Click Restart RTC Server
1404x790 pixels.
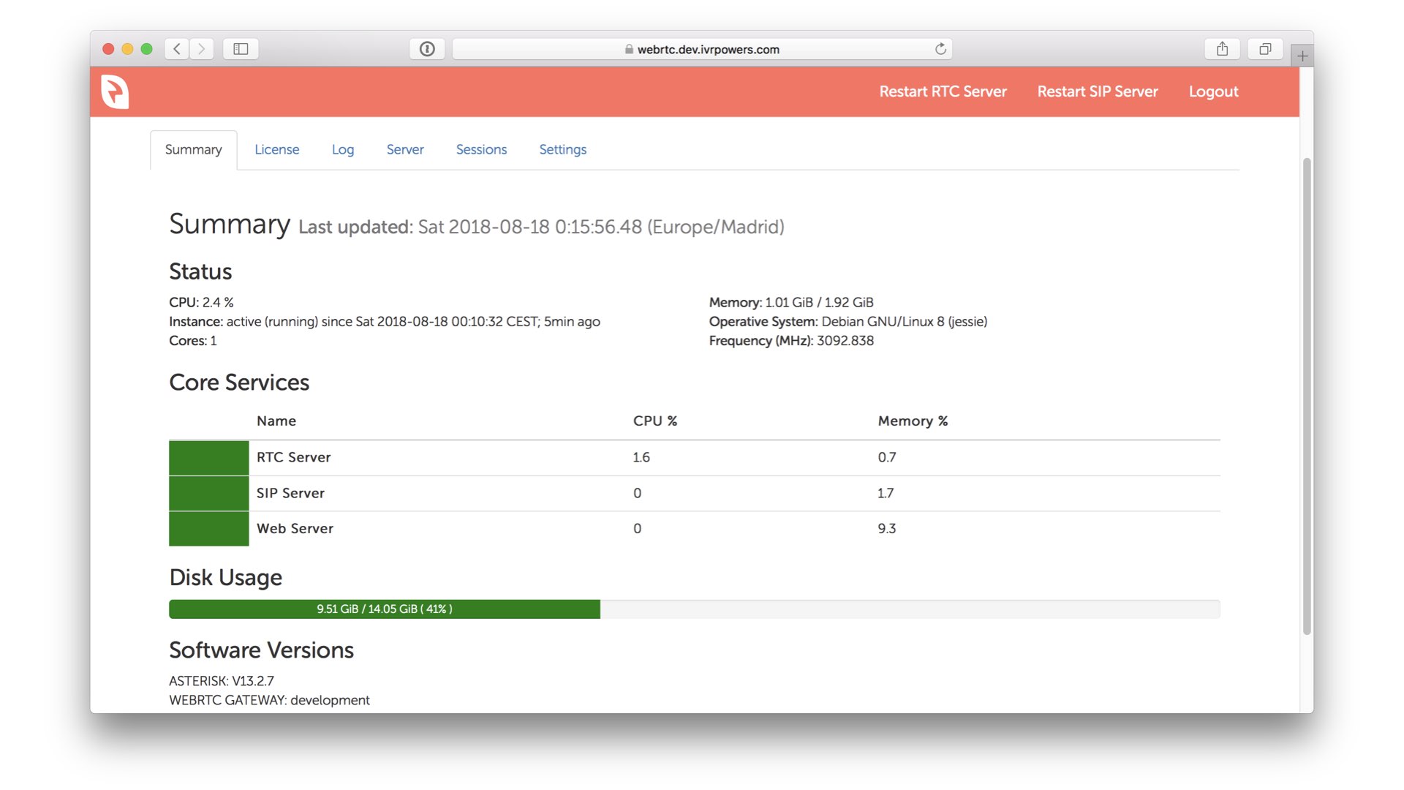(x=943, y=91)
